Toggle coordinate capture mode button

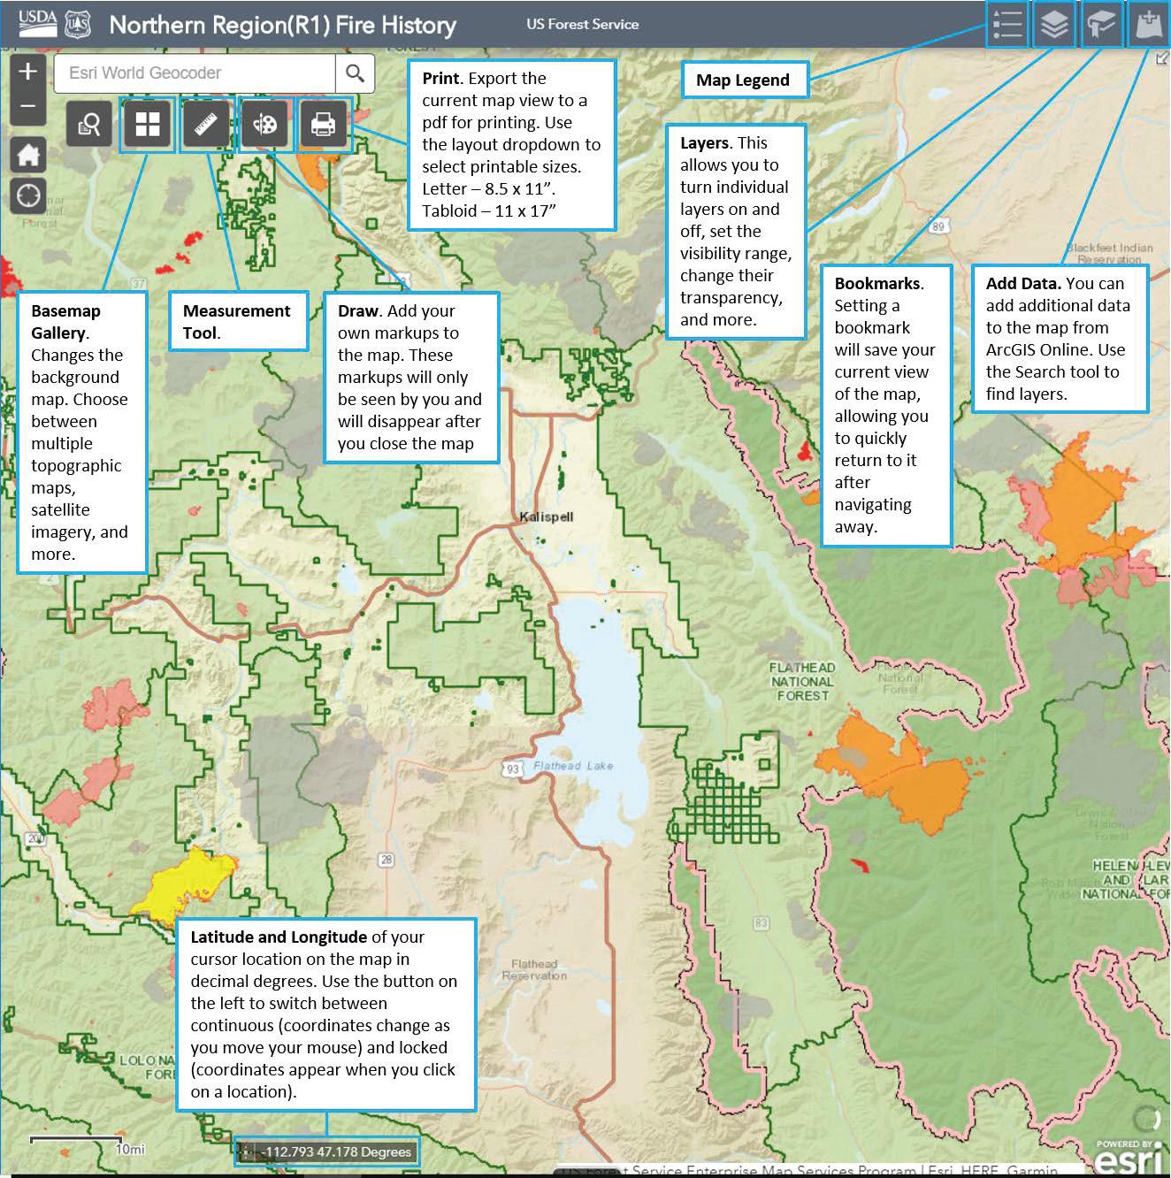pos(247,1151)
